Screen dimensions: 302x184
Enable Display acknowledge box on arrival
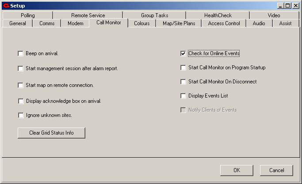pyautogui.click(x=21, y=101)
